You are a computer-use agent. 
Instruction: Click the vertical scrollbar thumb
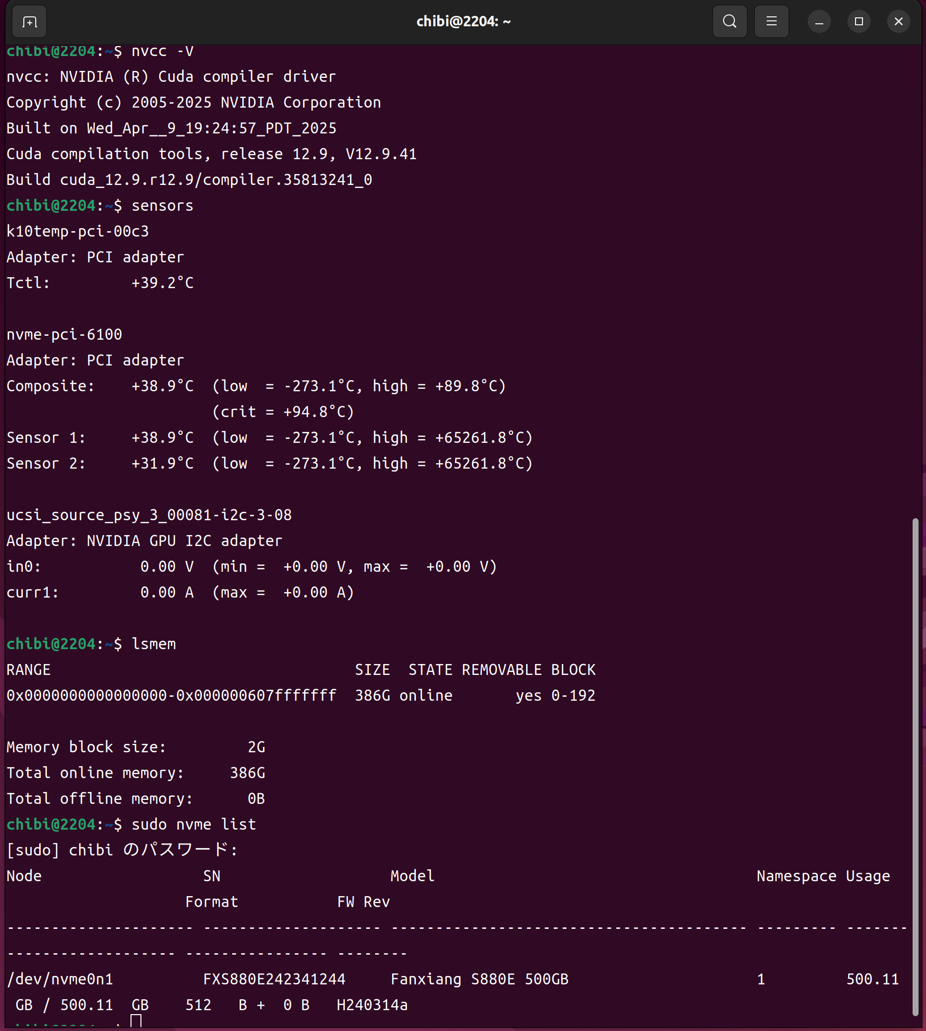coord(915,763)
